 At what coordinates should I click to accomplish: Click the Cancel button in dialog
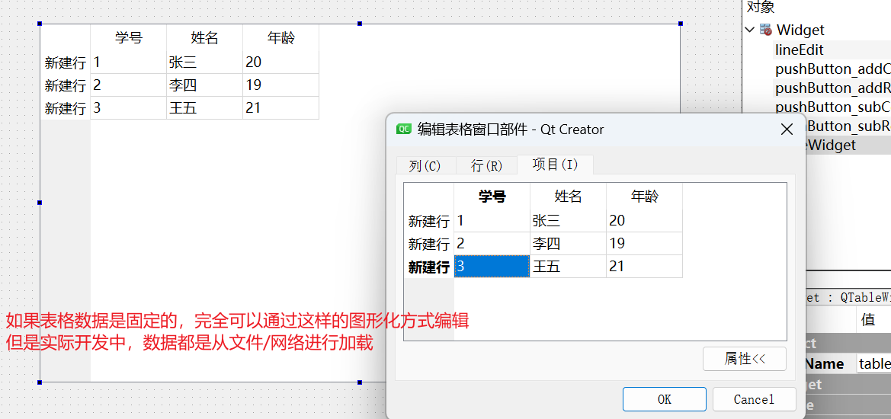(x=754, y=399)
